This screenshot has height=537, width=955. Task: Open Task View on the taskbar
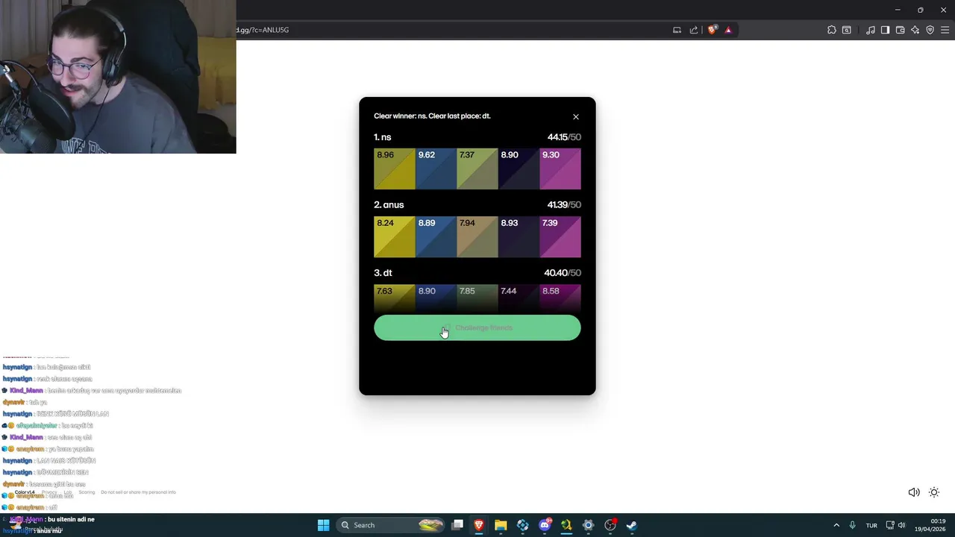pos(457,525)
